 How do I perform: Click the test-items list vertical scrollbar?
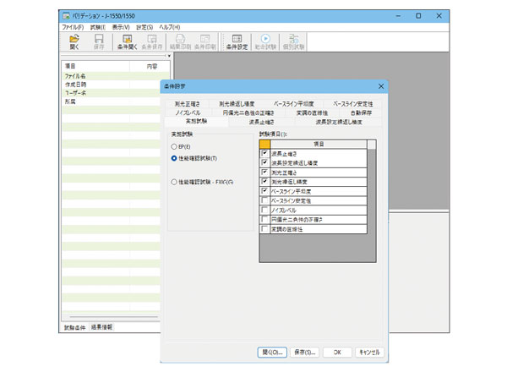coord(372,200)
